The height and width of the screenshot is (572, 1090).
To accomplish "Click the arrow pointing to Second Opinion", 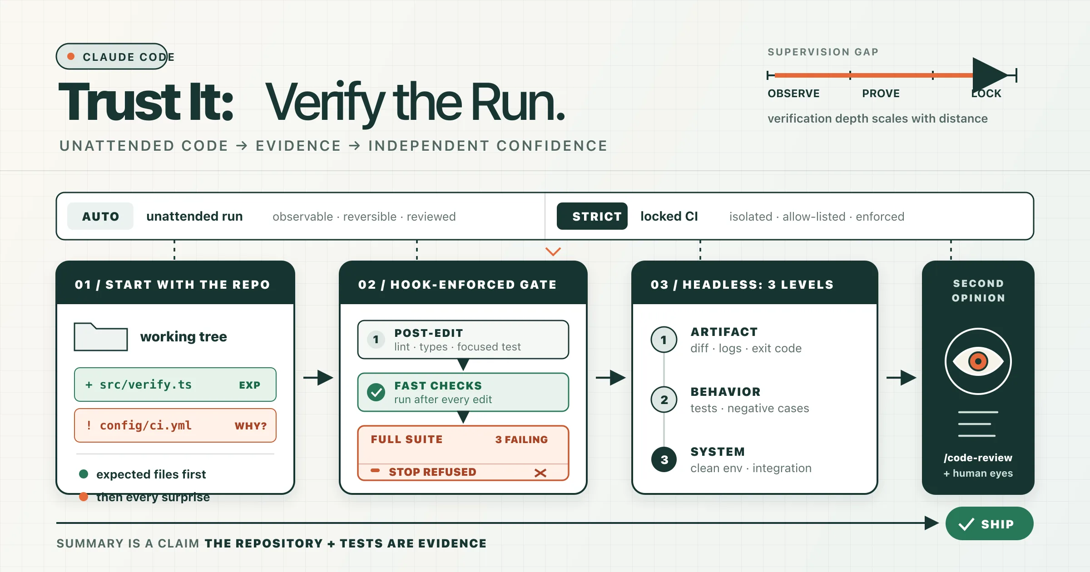I will (x=902, y=377).
